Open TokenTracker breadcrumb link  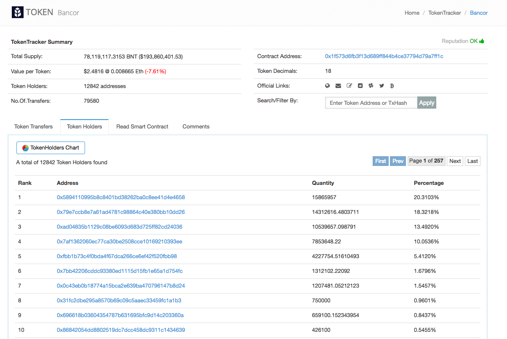(x=445, y=13)
